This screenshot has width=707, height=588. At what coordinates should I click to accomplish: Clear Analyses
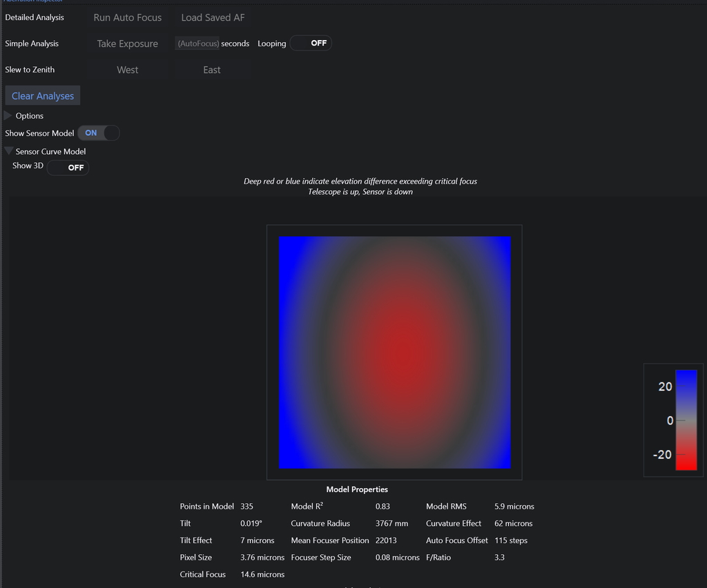point(43,95)
